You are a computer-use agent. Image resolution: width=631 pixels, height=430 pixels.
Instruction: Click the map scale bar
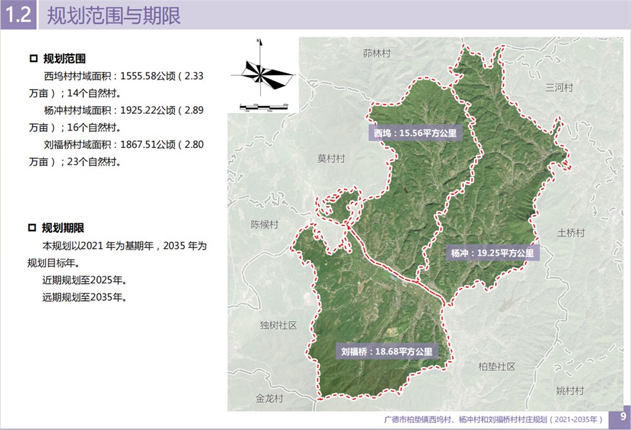[263, 105]
